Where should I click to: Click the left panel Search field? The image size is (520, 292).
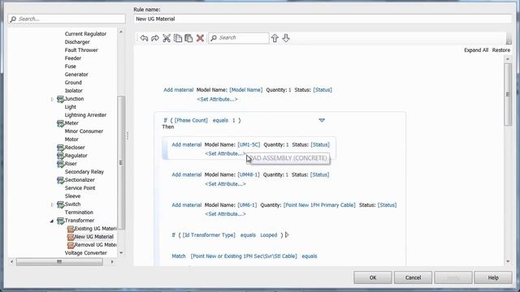(x=67, y=19)
